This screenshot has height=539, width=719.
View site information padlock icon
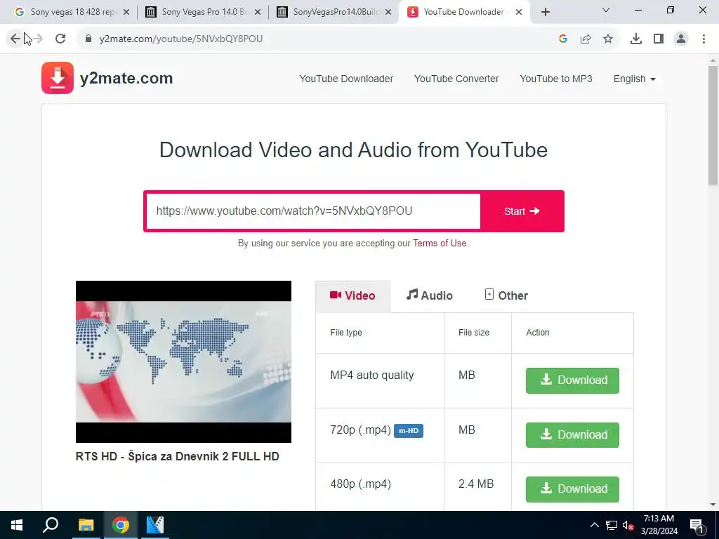click(x=88, y=39)
